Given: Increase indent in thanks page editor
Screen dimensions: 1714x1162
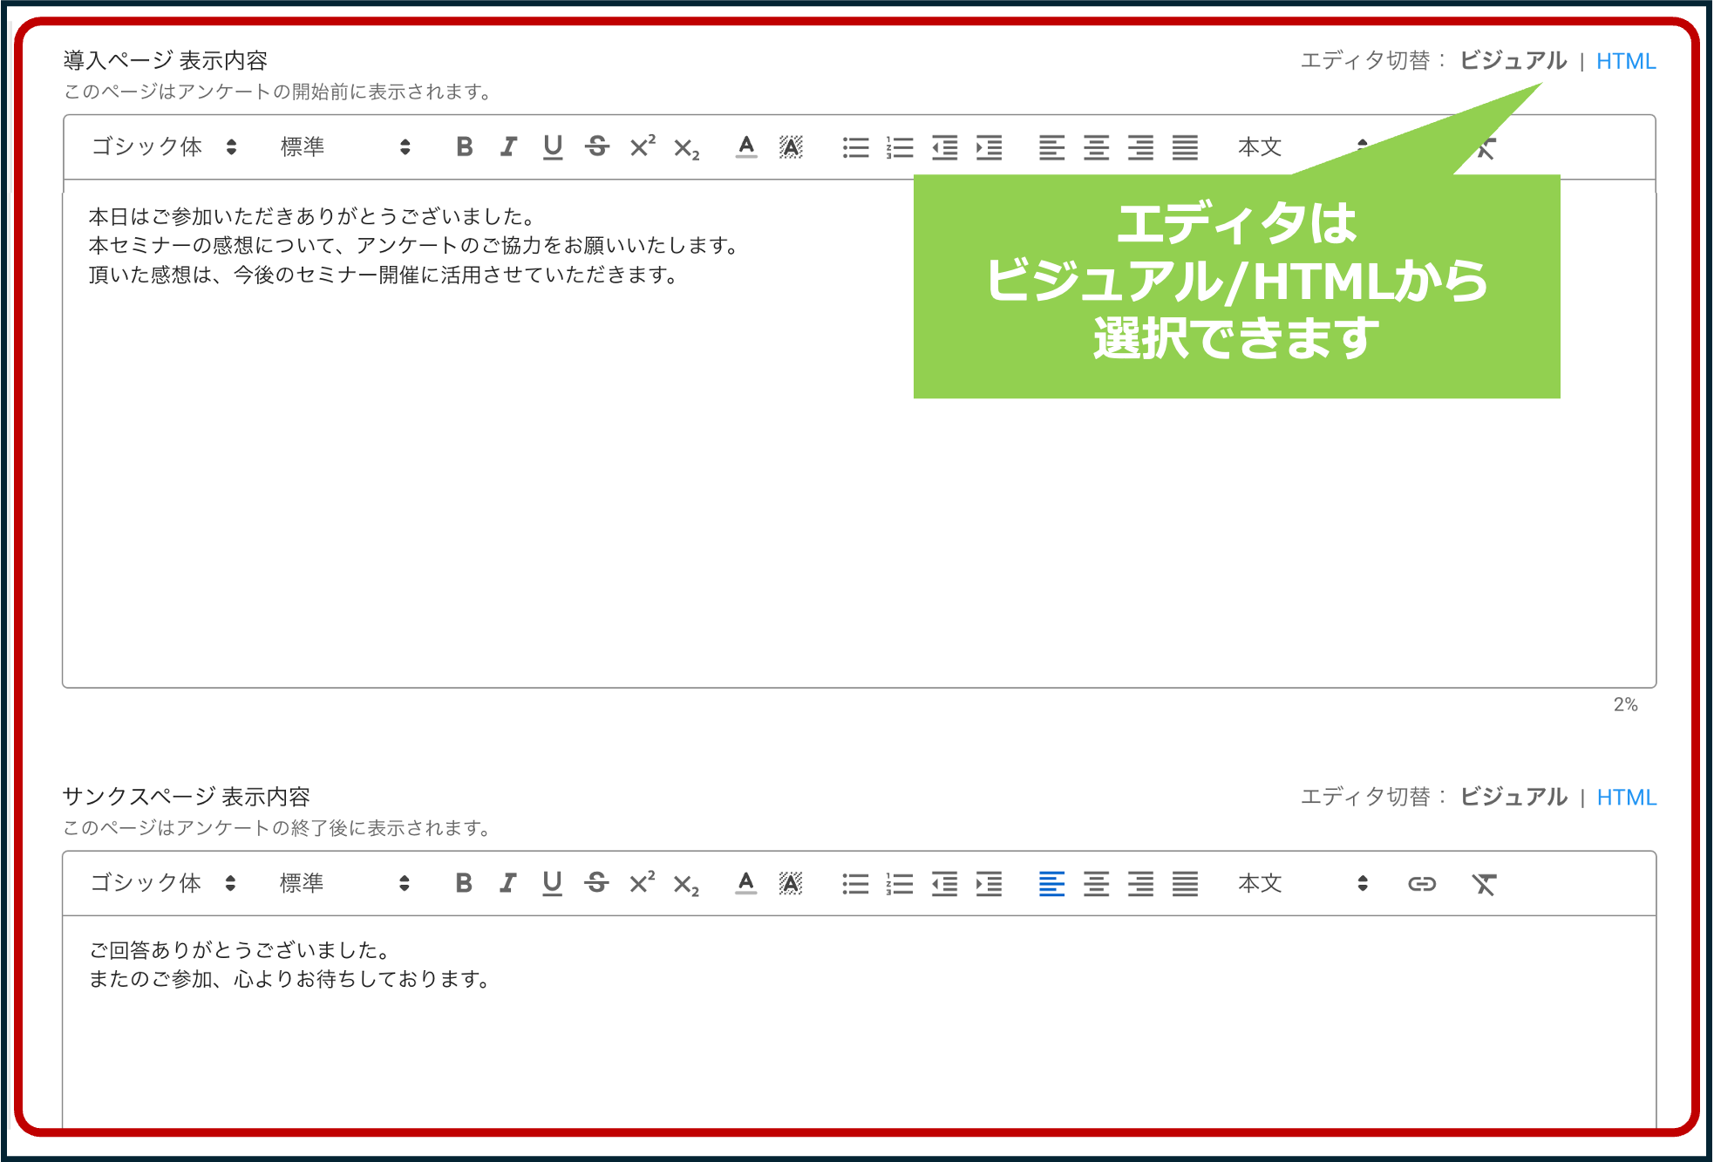Looking at the screenshot, I should click(x=989, y=884).
